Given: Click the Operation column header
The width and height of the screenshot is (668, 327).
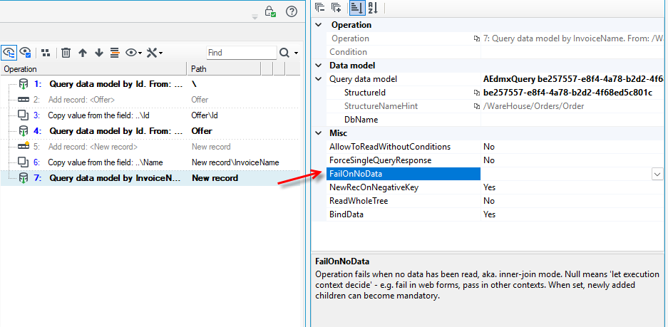Looking at the screenshot, I should [93, 69].
